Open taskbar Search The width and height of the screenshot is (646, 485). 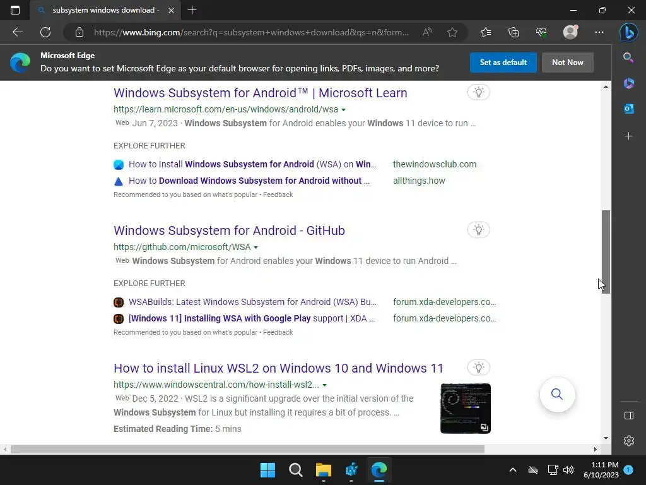pos(296,470)
